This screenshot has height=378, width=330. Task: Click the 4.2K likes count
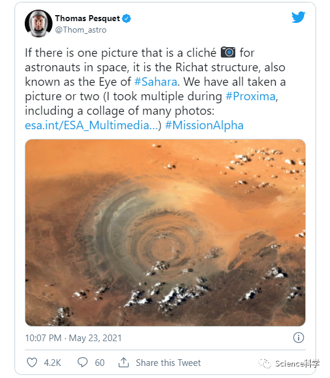pos(52,362)
